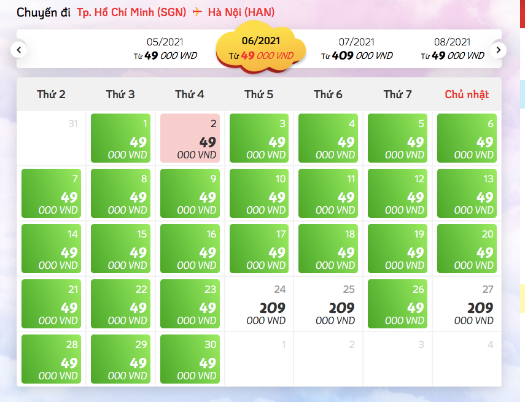This screenshot has width=525, height=402.
Task: Select the June 10 date cell
Action: tap(259, 193)
